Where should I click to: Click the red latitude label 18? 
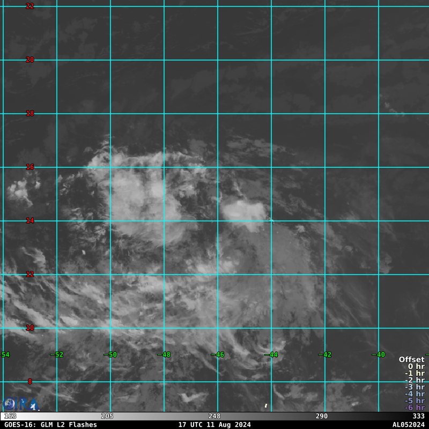[x=30, y=113]
